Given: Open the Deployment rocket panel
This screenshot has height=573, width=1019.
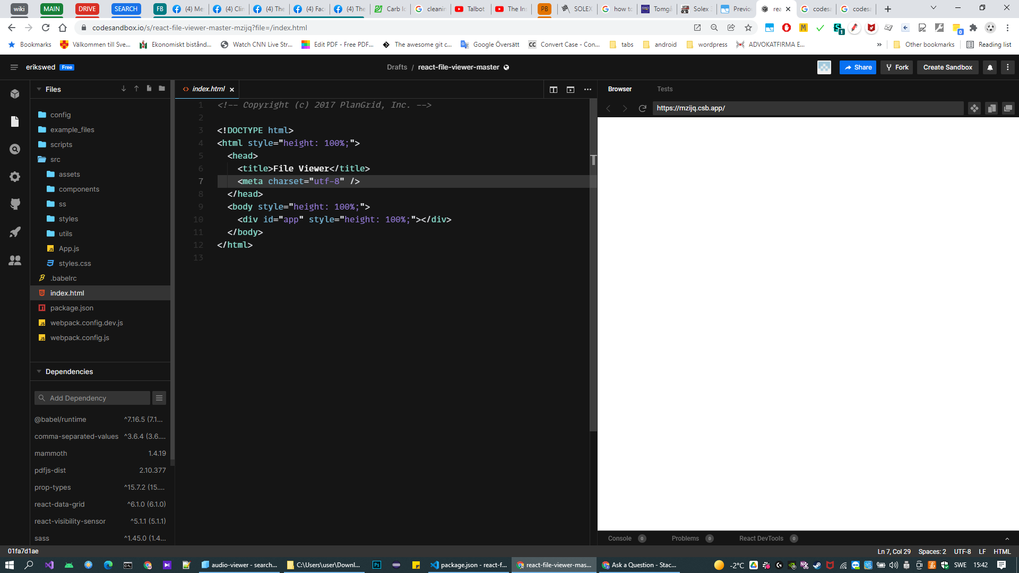Looking at the screenshot, I should point(15,232).
